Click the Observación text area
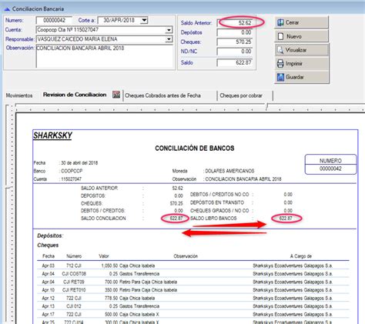The height and width of the screenshot is (324, 365). (105, 56)
